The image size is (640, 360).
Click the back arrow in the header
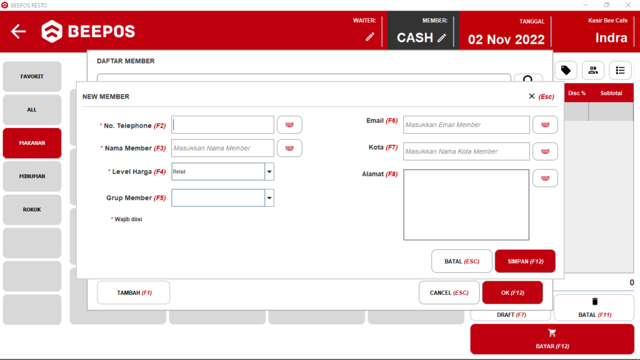[x=18, y=31]
